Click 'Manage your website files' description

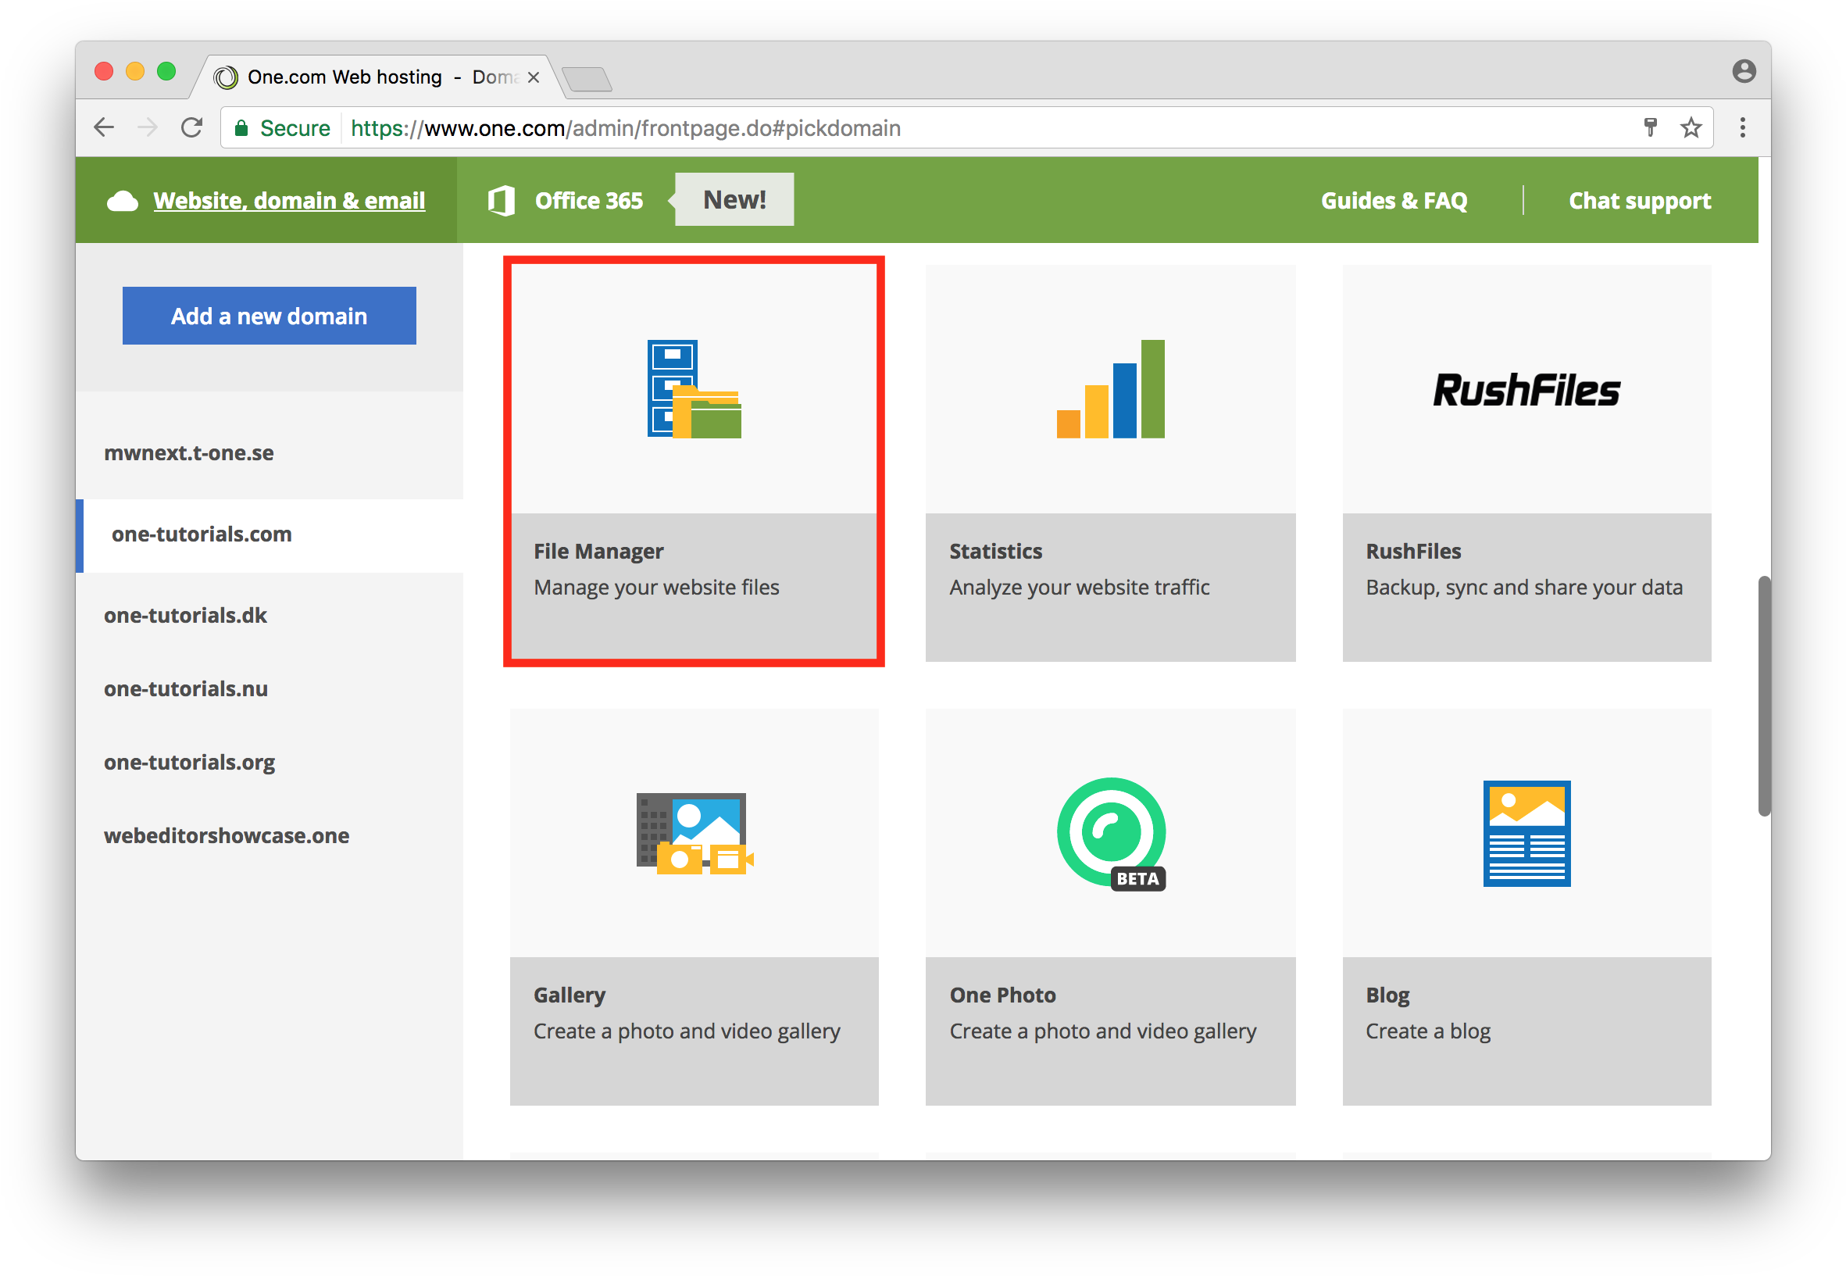[656, 588]
